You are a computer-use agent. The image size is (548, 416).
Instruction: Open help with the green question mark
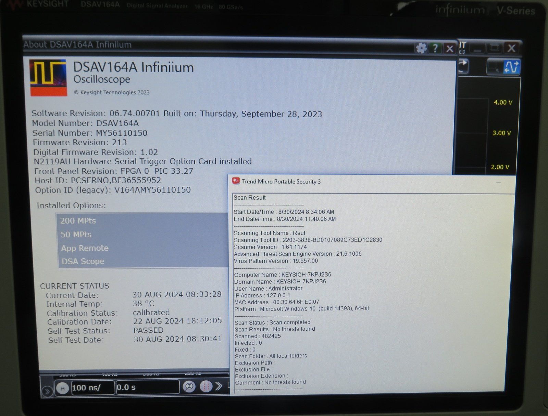point(435,48)
